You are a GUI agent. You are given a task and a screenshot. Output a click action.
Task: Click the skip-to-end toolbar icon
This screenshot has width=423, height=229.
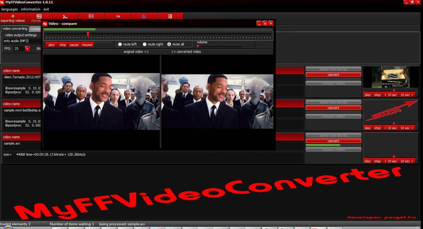(x=118, y=16)
